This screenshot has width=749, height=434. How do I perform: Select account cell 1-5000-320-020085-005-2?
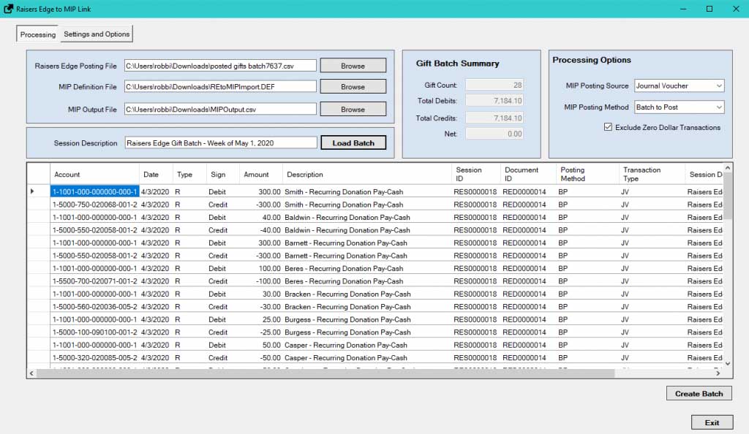click(x=94, y=358)
